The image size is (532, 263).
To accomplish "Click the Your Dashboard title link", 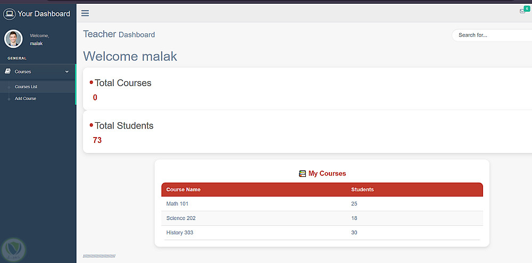I will 44,14.
